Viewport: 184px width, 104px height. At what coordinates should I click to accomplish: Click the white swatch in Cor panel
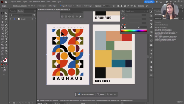[x=125, y=27]
